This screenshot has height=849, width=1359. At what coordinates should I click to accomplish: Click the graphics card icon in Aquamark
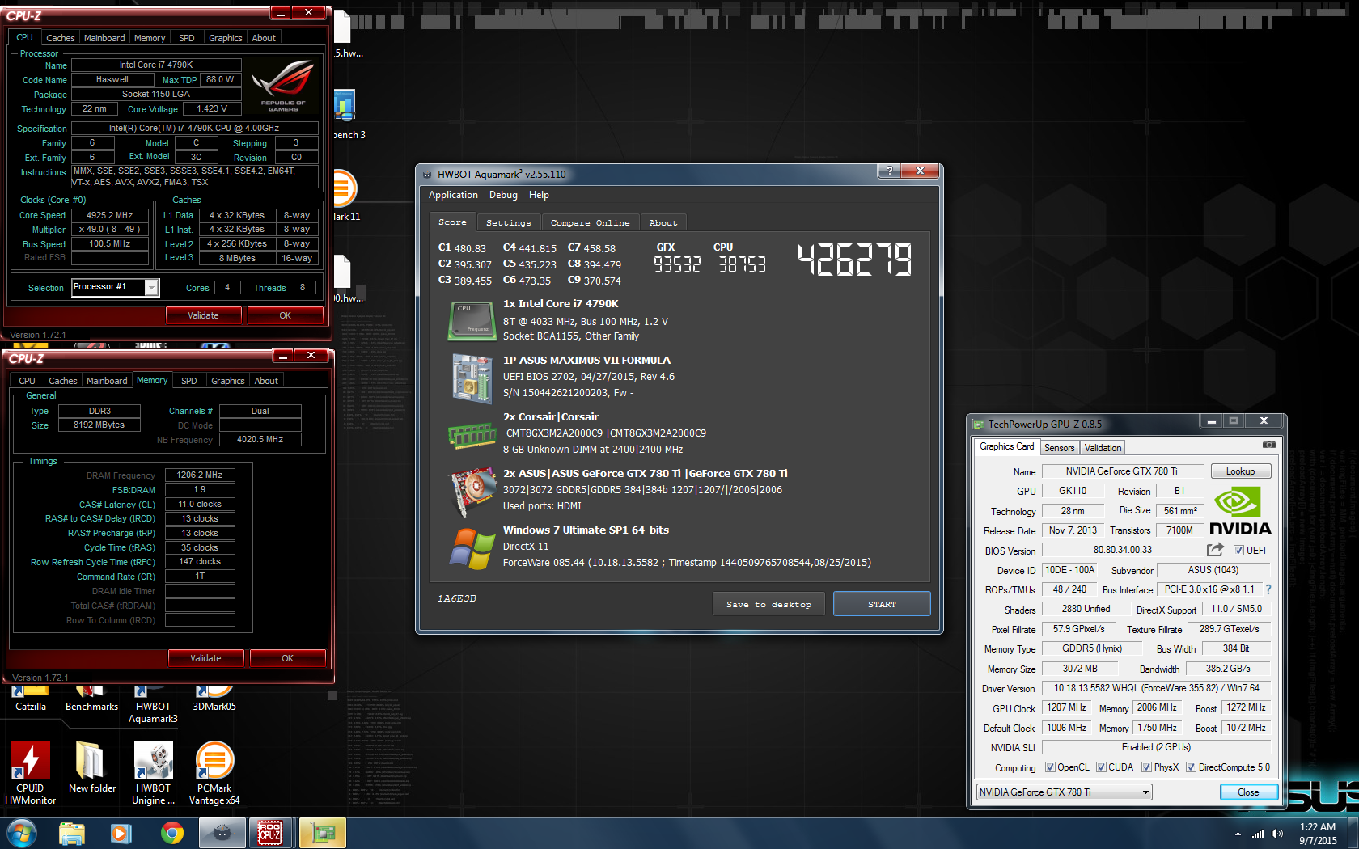click(472, 492)
